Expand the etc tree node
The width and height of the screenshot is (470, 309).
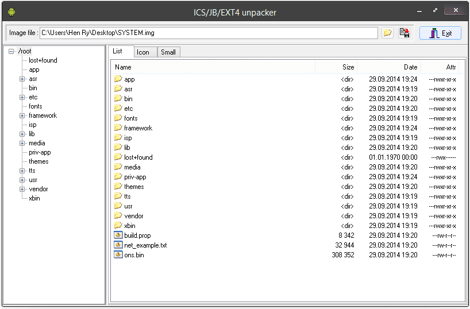22,97
